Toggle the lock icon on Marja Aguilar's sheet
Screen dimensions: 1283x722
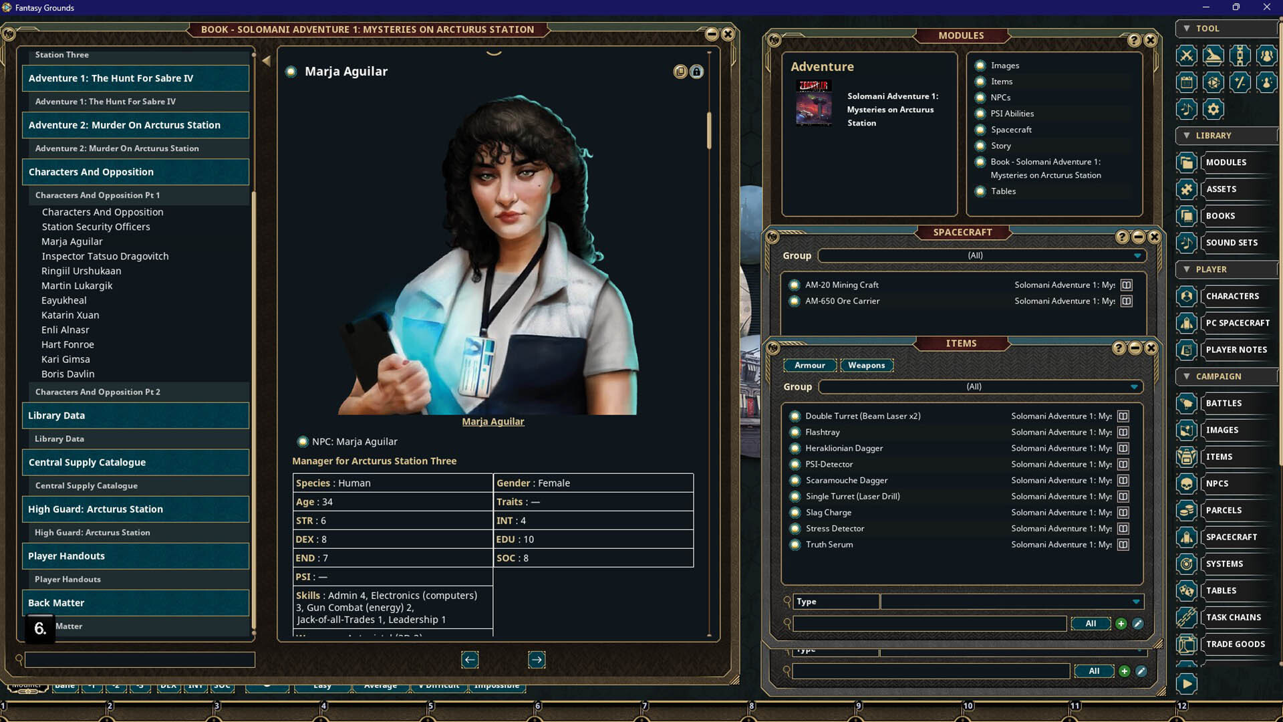coord(697,72)
